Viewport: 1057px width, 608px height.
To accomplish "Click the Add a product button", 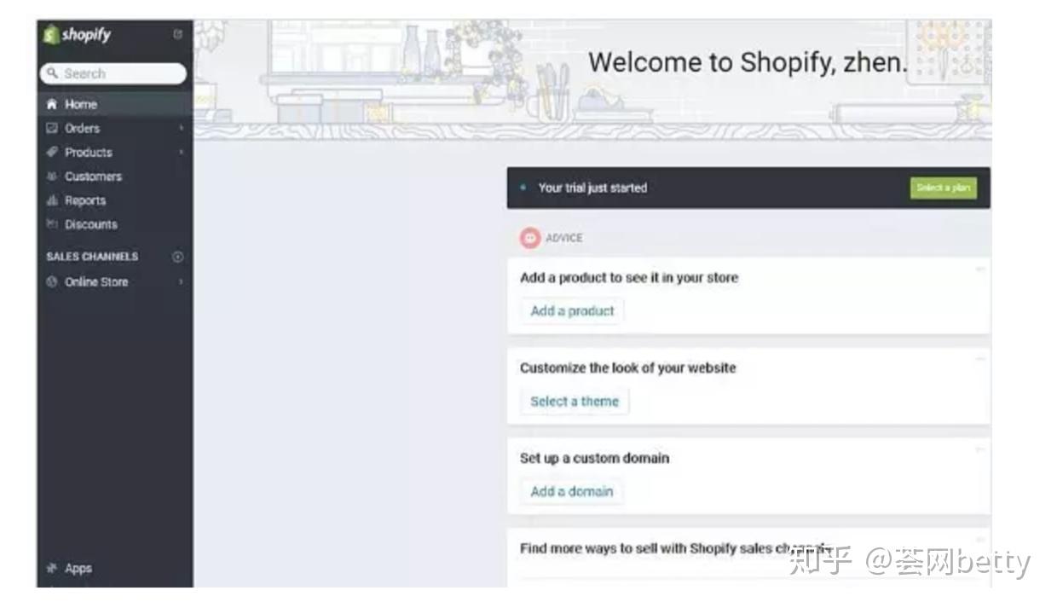I will [571, 312].
